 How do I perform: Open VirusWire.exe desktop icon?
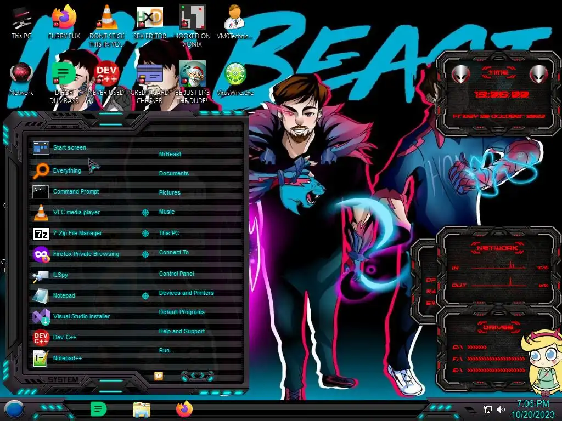coord(235,79)
